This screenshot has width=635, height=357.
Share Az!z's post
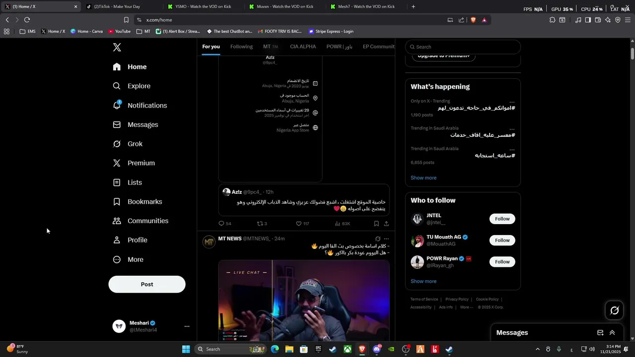coord(386,224)
